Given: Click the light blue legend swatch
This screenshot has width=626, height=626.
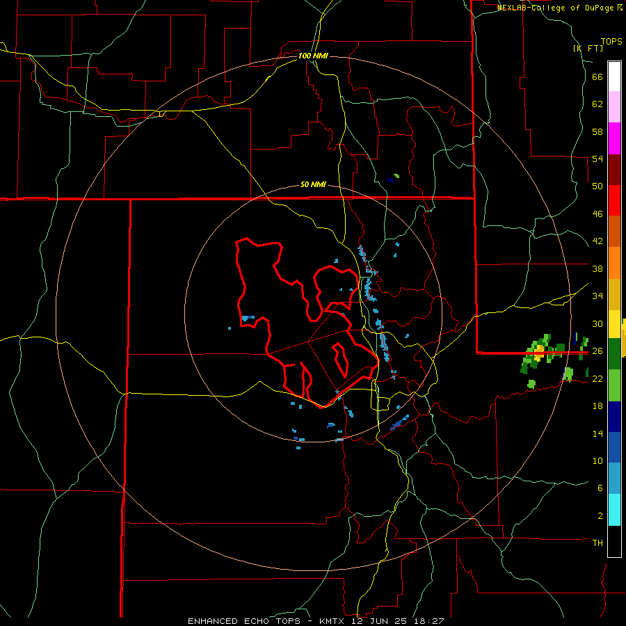Looking at the screenshot, I should point(614,479).
